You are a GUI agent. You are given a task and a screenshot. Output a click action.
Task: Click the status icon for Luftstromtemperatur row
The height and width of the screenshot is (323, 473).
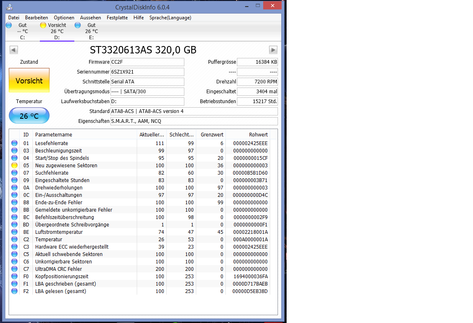tap(14, 232)
